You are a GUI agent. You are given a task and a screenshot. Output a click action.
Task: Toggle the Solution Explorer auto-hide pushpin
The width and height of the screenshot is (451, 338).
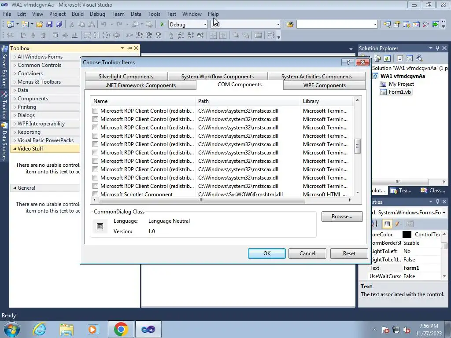click(437, 48)
